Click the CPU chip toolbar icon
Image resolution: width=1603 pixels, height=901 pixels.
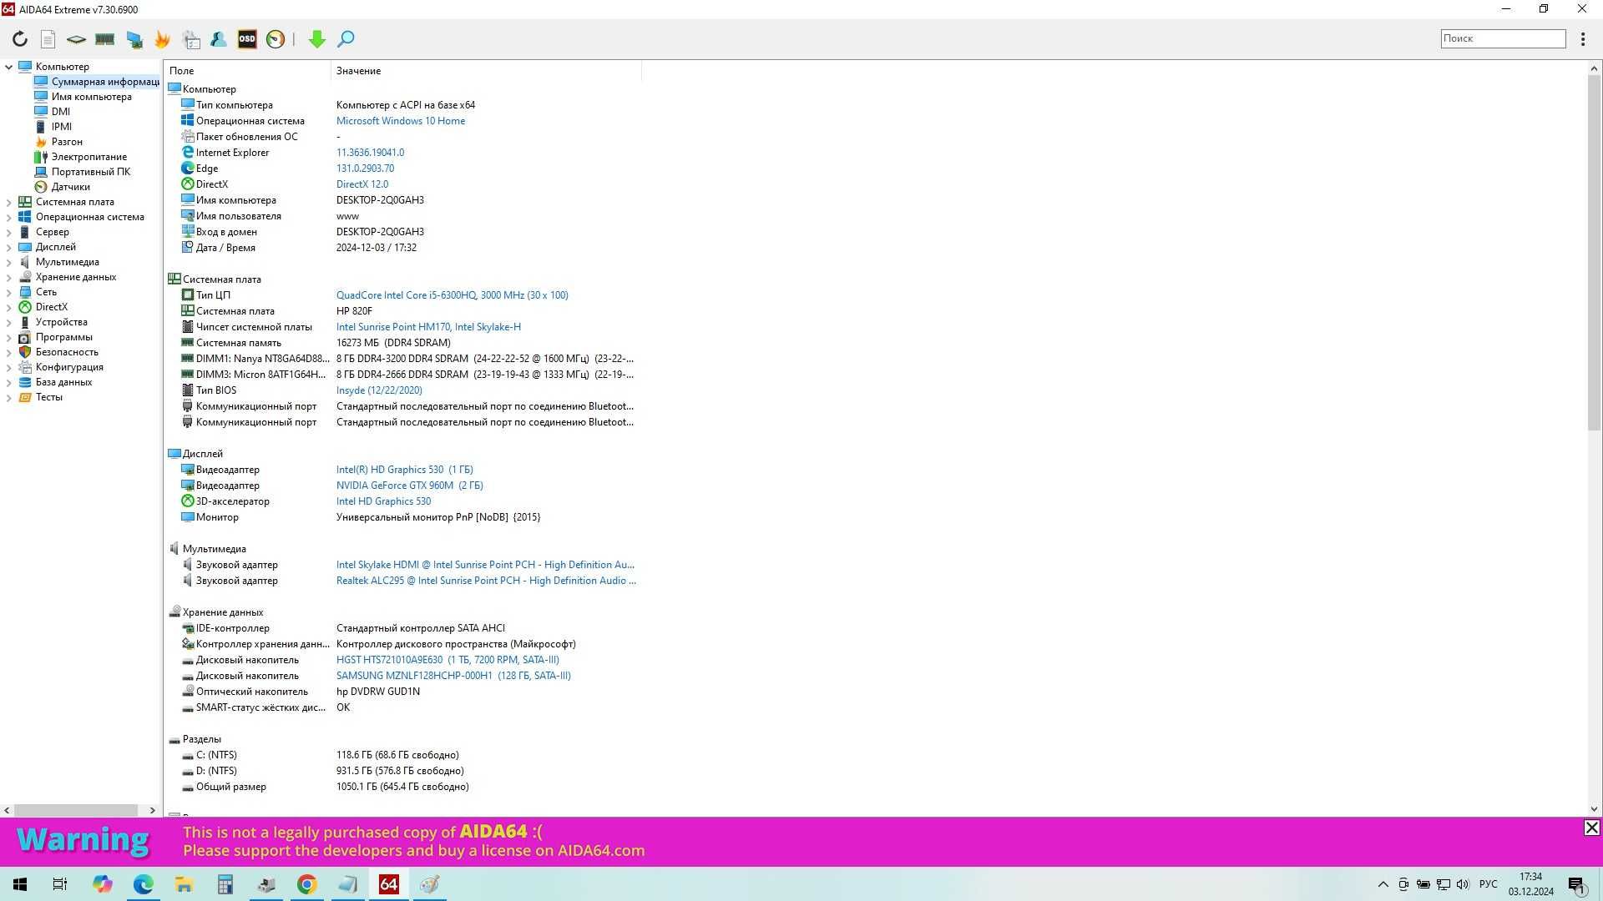pyautogui.click(x=76, y=39)
